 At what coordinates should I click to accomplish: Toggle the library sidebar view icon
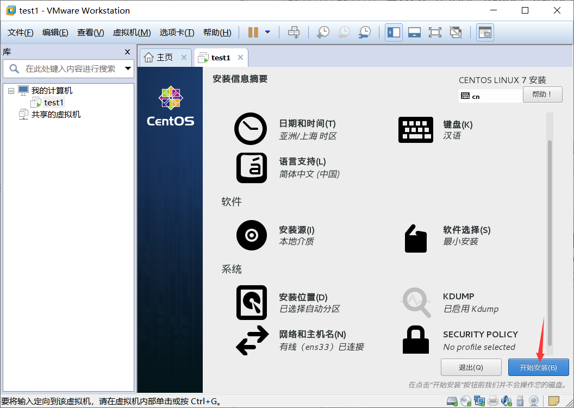click(394, 32)
